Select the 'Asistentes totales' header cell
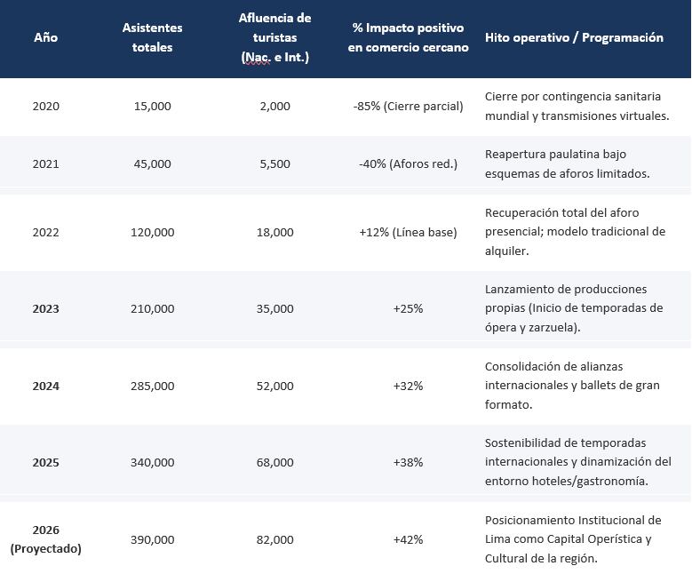Viewport: 692px width, 574px height. point(152,37)
